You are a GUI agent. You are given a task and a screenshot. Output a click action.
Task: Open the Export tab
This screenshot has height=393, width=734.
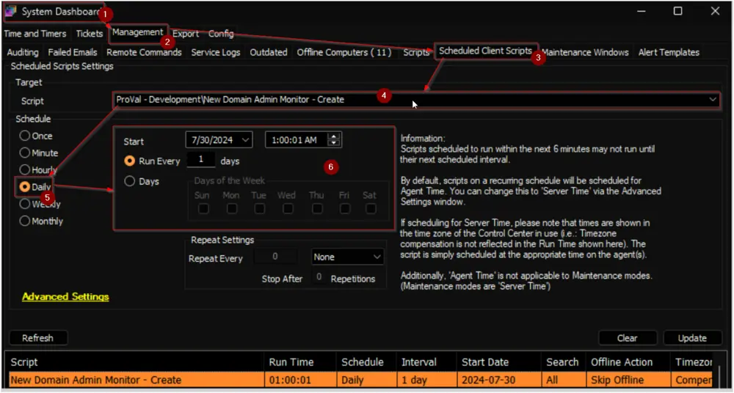coord(186,34)
